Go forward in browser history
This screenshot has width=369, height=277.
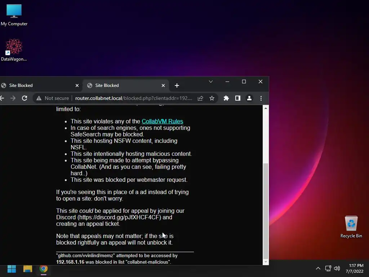(13, 98)
